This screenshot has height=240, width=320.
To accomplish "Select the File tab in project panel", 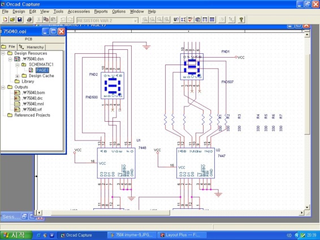I will pyautogui.click(x=8, y=47).
